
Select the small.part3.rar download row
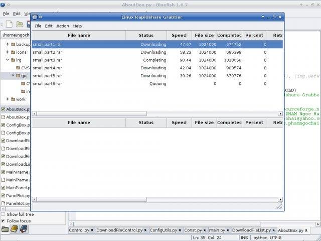157,60
